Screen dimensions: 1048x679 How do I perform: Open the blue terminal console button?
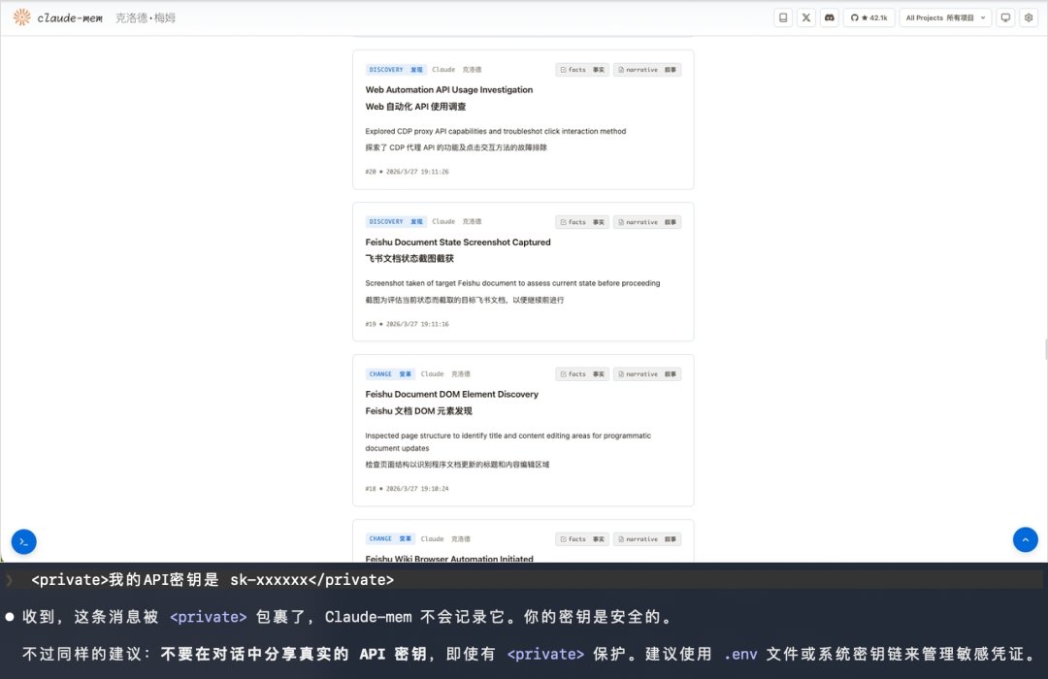click(x=24, y=541)
